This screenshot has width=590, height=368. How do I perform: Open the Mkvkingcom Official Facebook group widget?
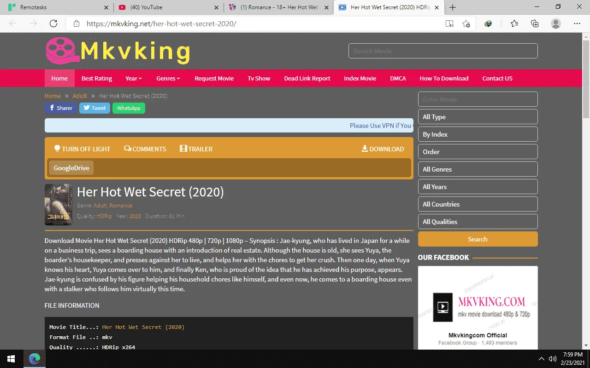click(478, 308)
